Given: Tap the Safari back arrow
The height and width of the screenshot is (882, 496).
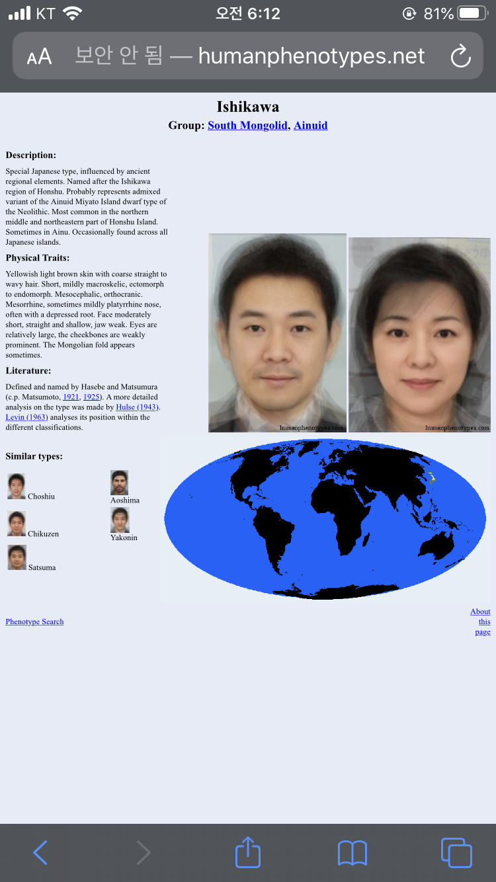Looking at the screenshot, I should pyautogui.click(x=40, y=852).
